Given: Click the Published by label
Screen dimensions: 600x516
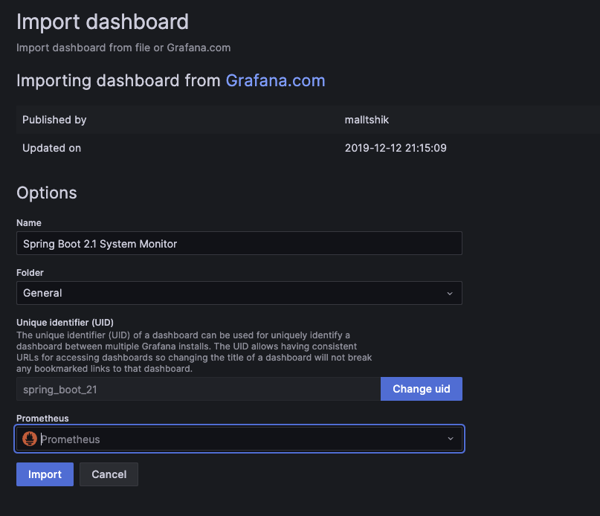Looking at the screenshot, I should pos(54,120).
